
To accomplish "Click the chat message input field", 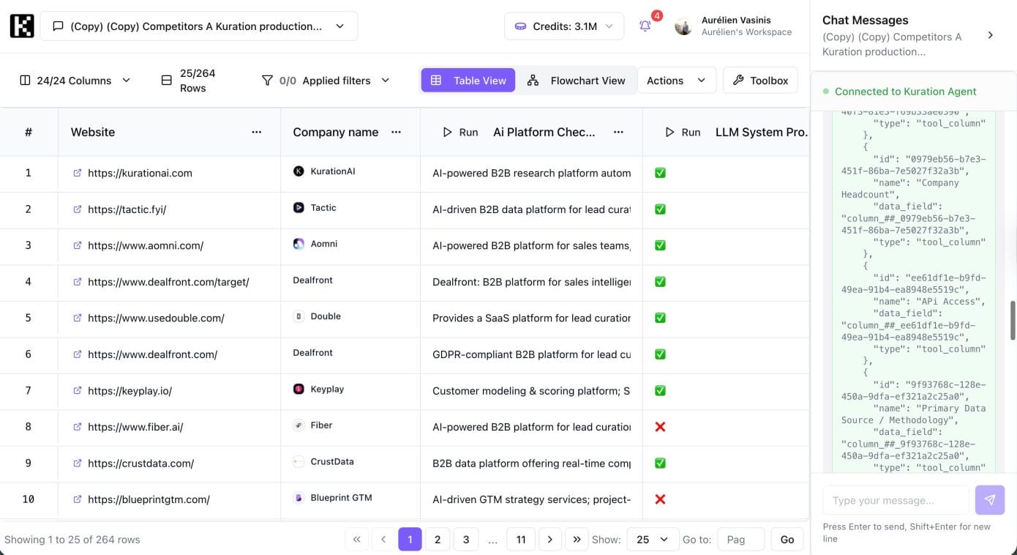I will 896,500.
